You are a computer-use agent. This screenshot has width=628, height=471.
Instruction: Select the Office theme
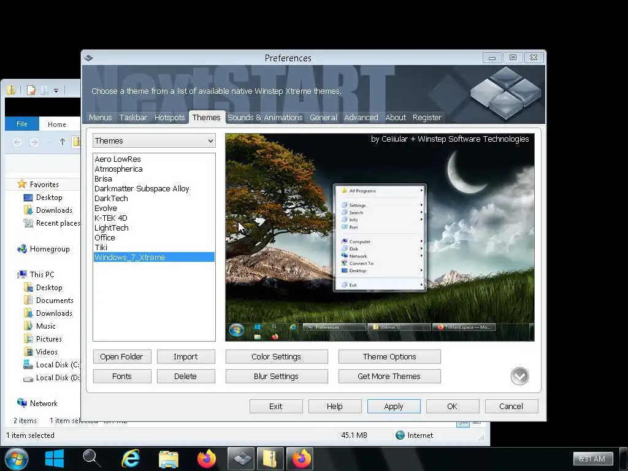click(x=154, y=237)
